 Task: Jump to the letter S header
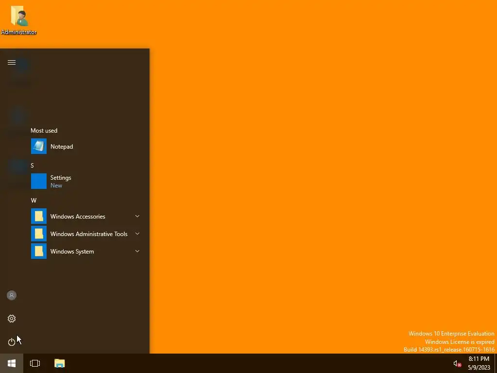[x=32, y=165]
